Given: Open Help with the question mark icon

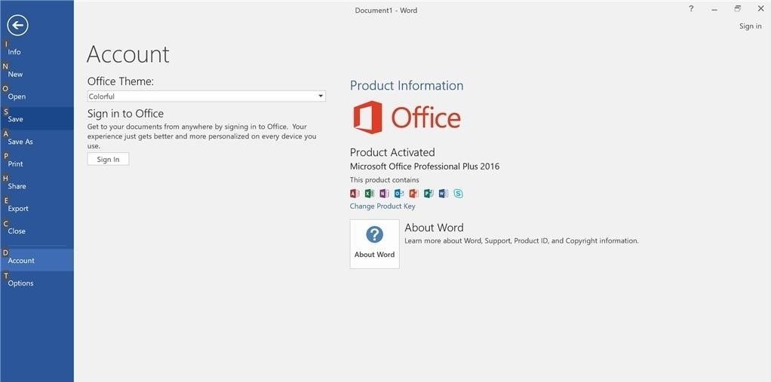Looking at the screenshot, I should [x=691, y=9].
